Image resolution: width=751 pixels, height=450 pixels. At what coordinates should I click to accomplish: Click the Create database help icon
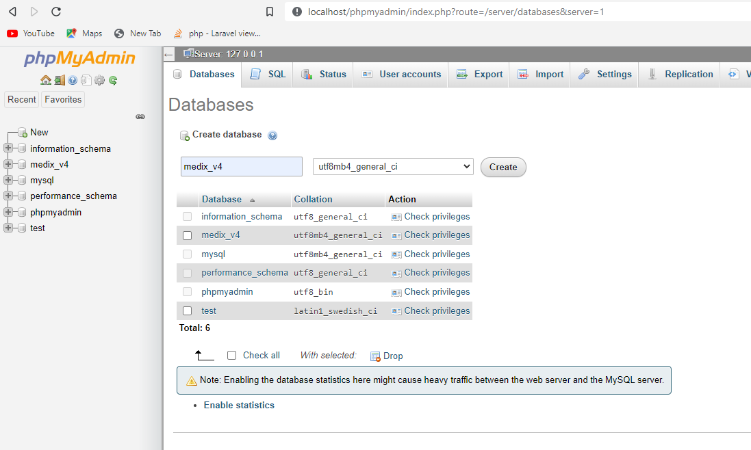[272, 135]
